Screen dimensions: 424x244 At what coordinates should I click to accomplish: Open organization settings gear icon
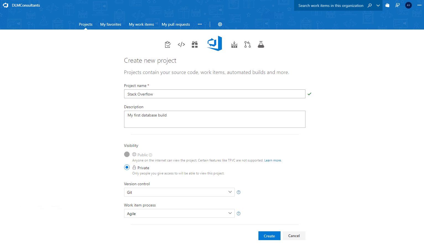click(220, 24)
